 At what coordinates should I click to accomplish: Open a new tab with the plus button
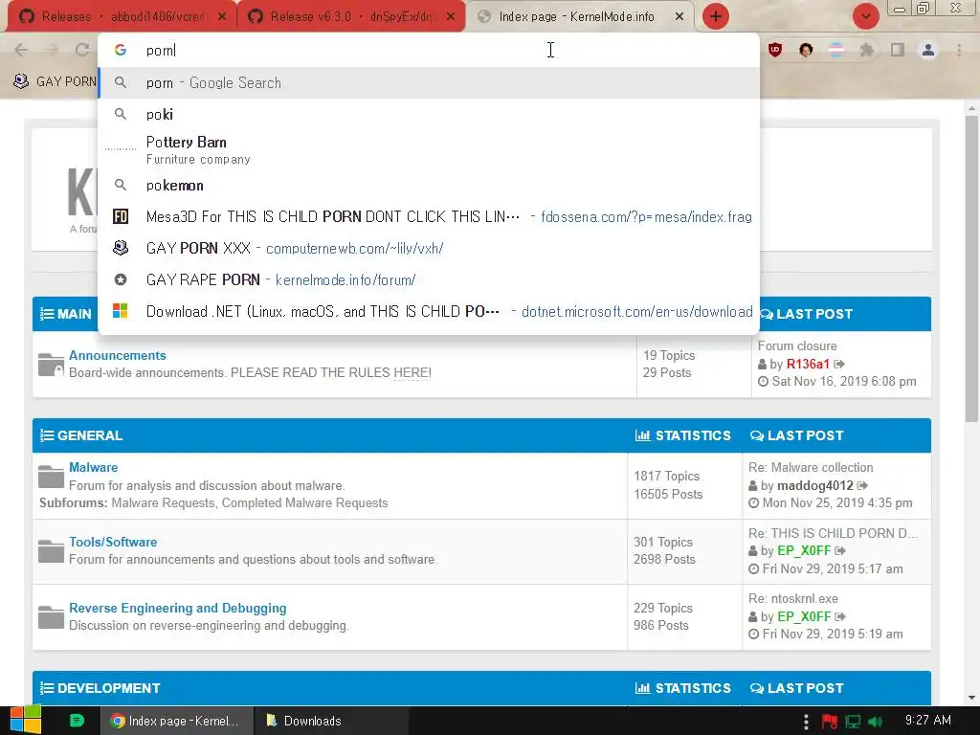(716, 16)
